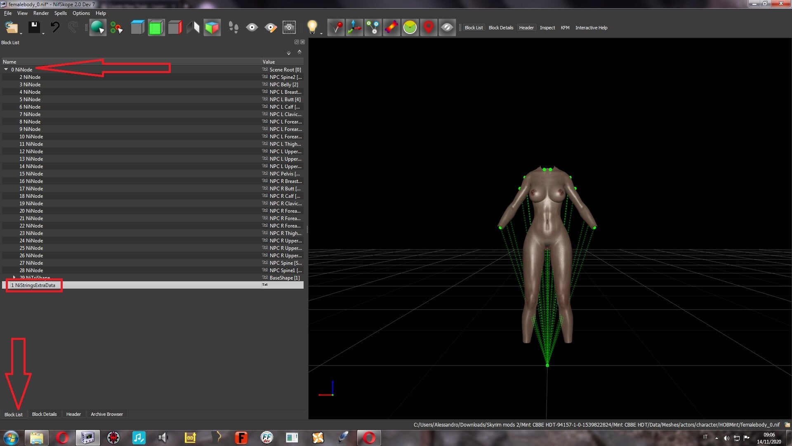The width and height of the screenshot is (792, 446).
Task: Click the Block Details toolbar button
Action: point(501,28)
